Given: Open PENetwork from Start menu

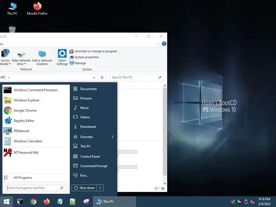Looking at the screenshot, I should (x=35, y=131).
